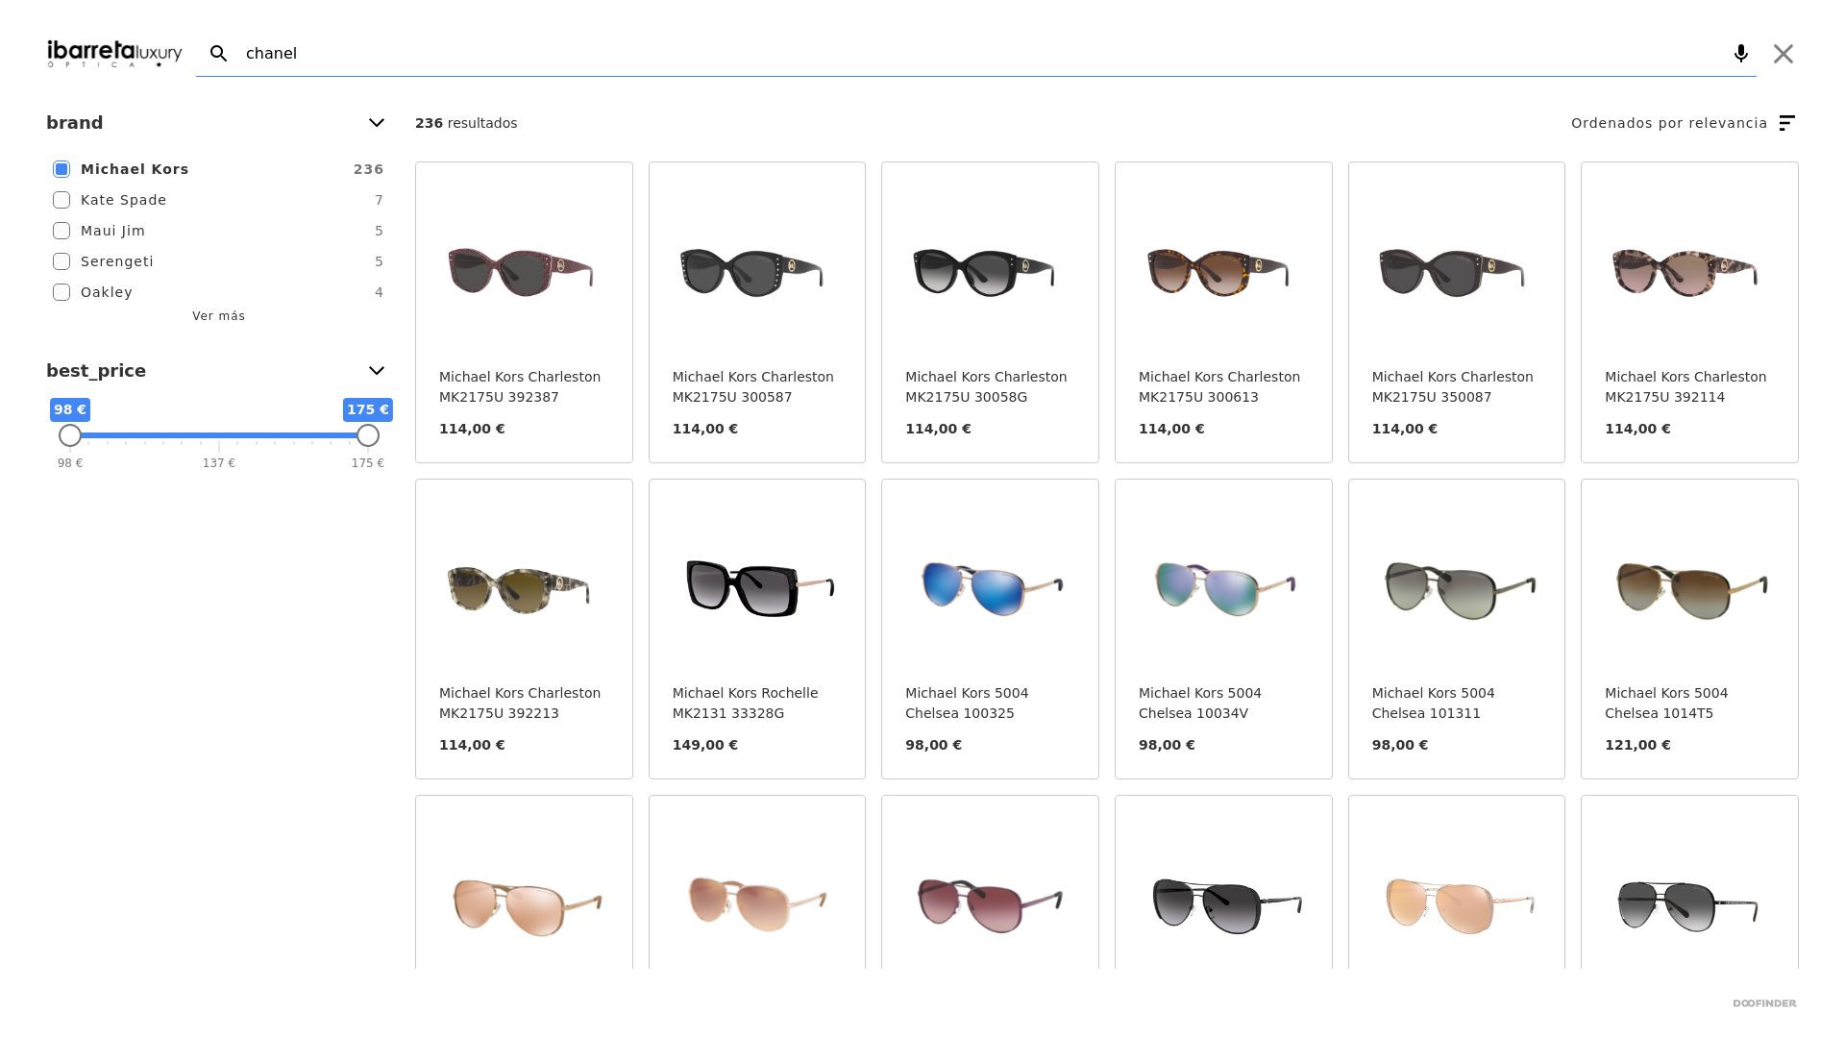
Task: Select 'Michael Kors Charleston MK2175U 300587' title
Action: (753, 387)
